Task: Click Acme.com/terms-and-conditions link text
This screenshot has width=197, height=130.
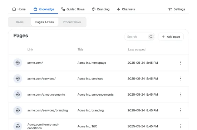Action: pos(43,126)
